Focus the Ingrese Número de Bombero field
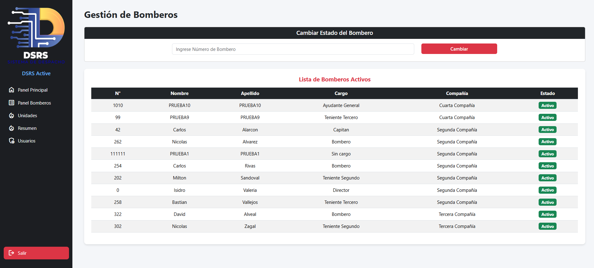This screenshot has width=594, height=268. pyautogui.click(x=293, y=49)
